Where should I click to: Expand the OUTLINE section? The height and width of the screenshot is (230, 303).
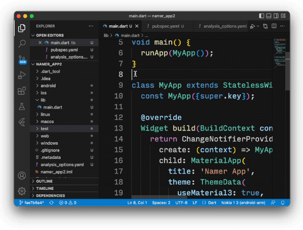[x=44, y=181]
